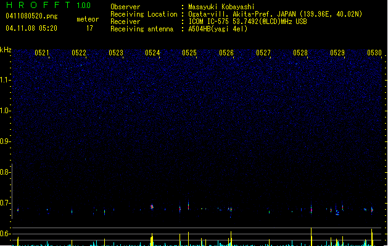The height and width of the screenshot is (246, 388).
Task: Click the 0527 time marker
Action: 263,53
